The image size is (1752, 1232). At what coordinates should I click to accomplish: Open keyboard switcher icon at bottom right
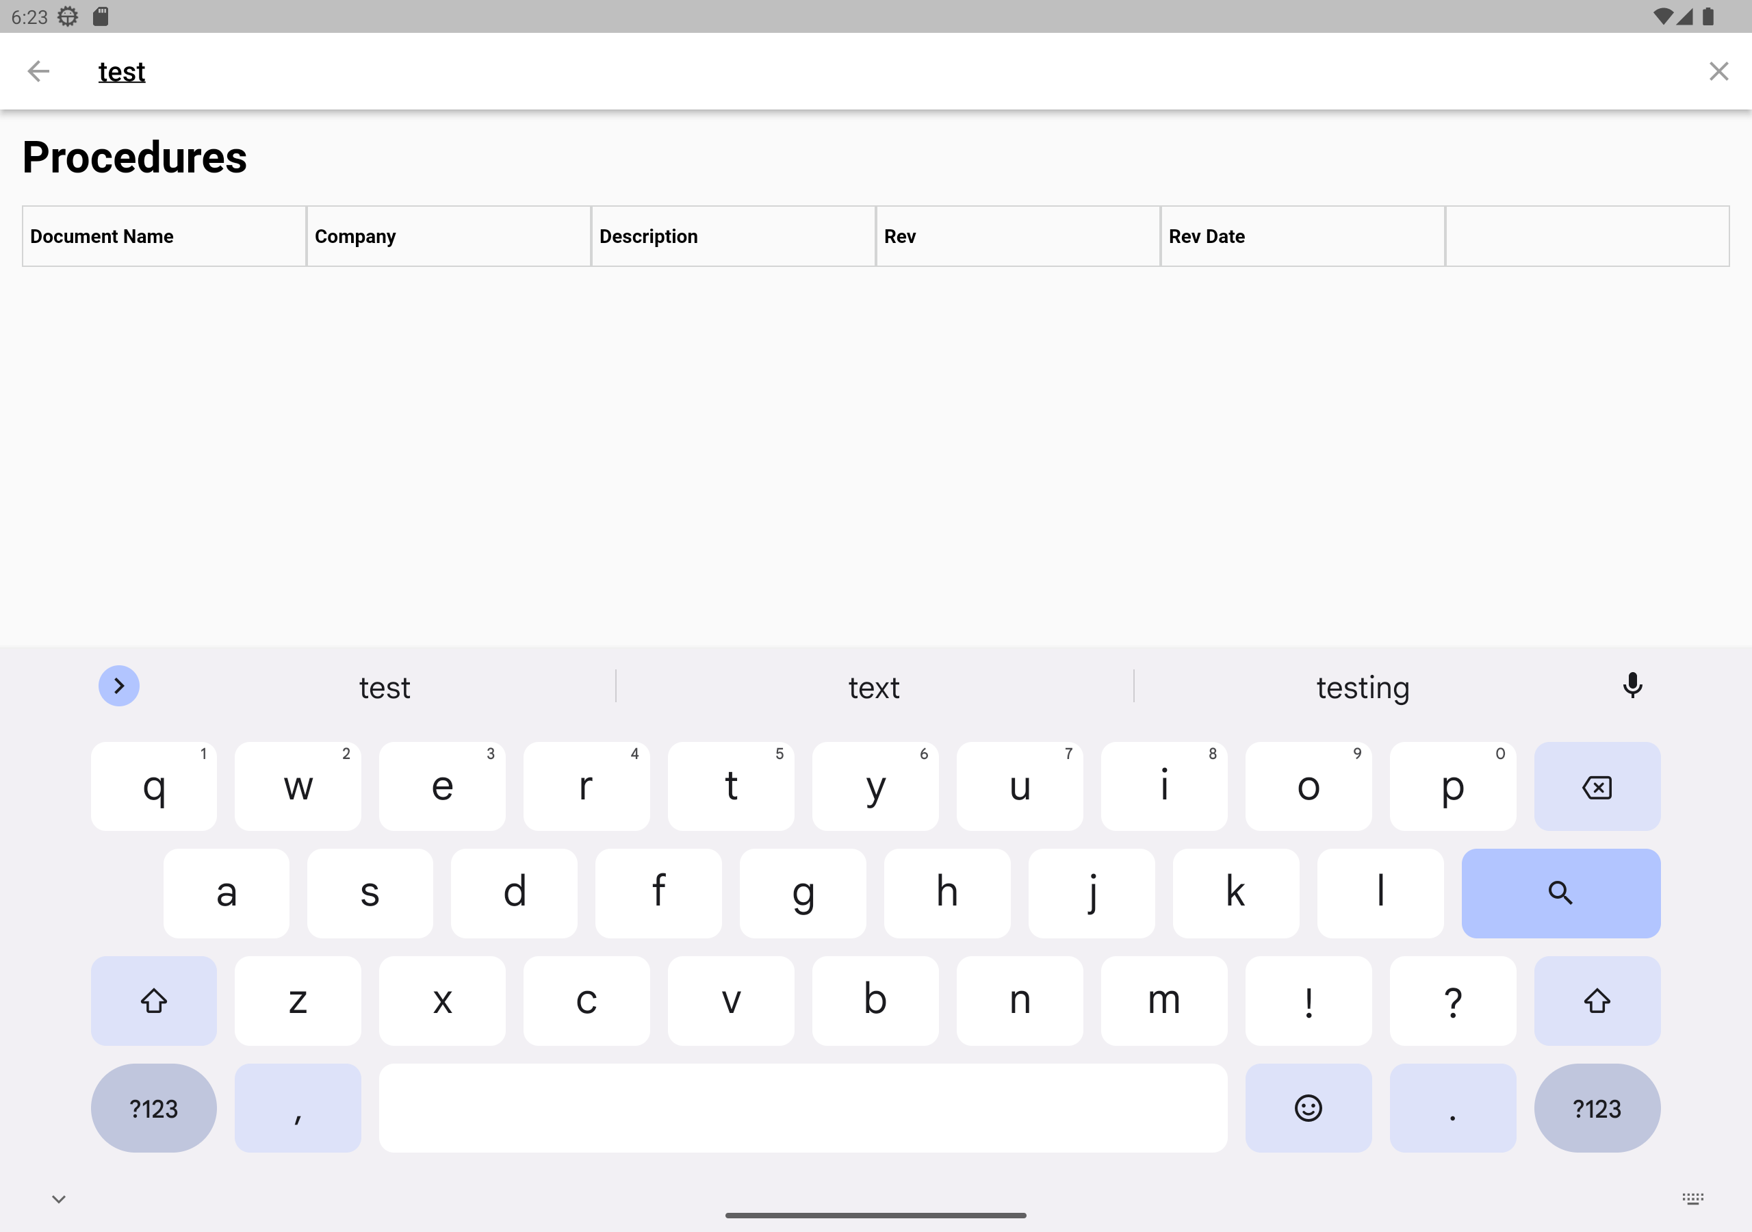tap(1692, 1199)
